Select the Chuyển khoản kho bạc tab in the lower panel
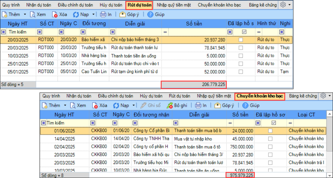 click(x=260, y=96)
